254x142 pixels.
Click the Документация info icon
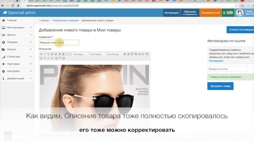coord(4,78)
